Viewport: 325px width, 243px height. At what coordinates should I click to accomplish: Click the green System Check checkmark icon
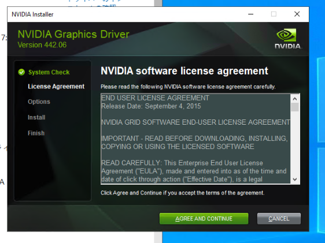pyautogui.click(x=21, y=72)
